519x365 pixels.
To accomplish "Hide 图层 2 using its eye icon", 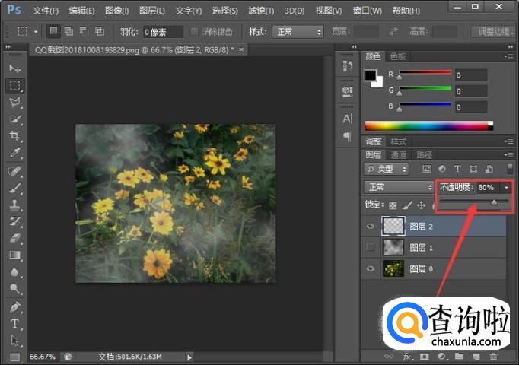I will coord(371,226).
